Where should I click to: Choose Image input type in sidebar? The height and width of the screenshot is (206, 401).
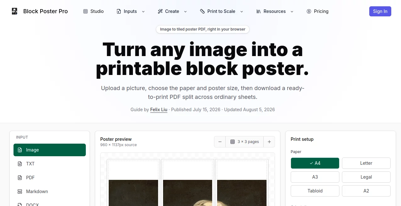click(x=50, y=150)
